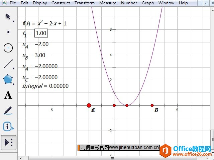
Task: Select the Point tool
Action: pos(8,32)
